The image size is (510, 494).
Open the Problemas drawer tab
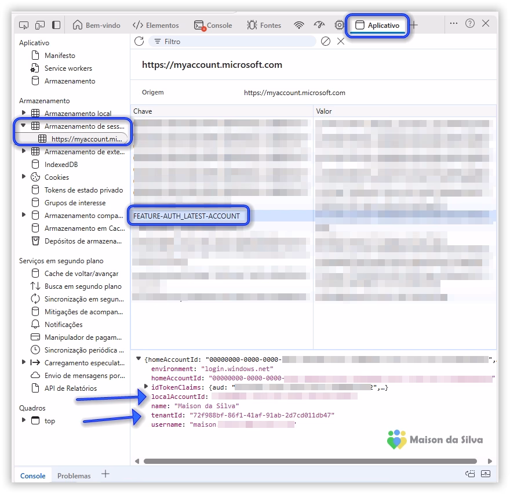coord(74,475)
